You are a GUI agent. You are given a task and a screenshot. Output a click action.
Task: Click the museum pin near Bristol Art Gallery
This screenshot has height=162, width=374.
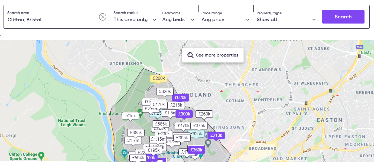coord(200,156)
